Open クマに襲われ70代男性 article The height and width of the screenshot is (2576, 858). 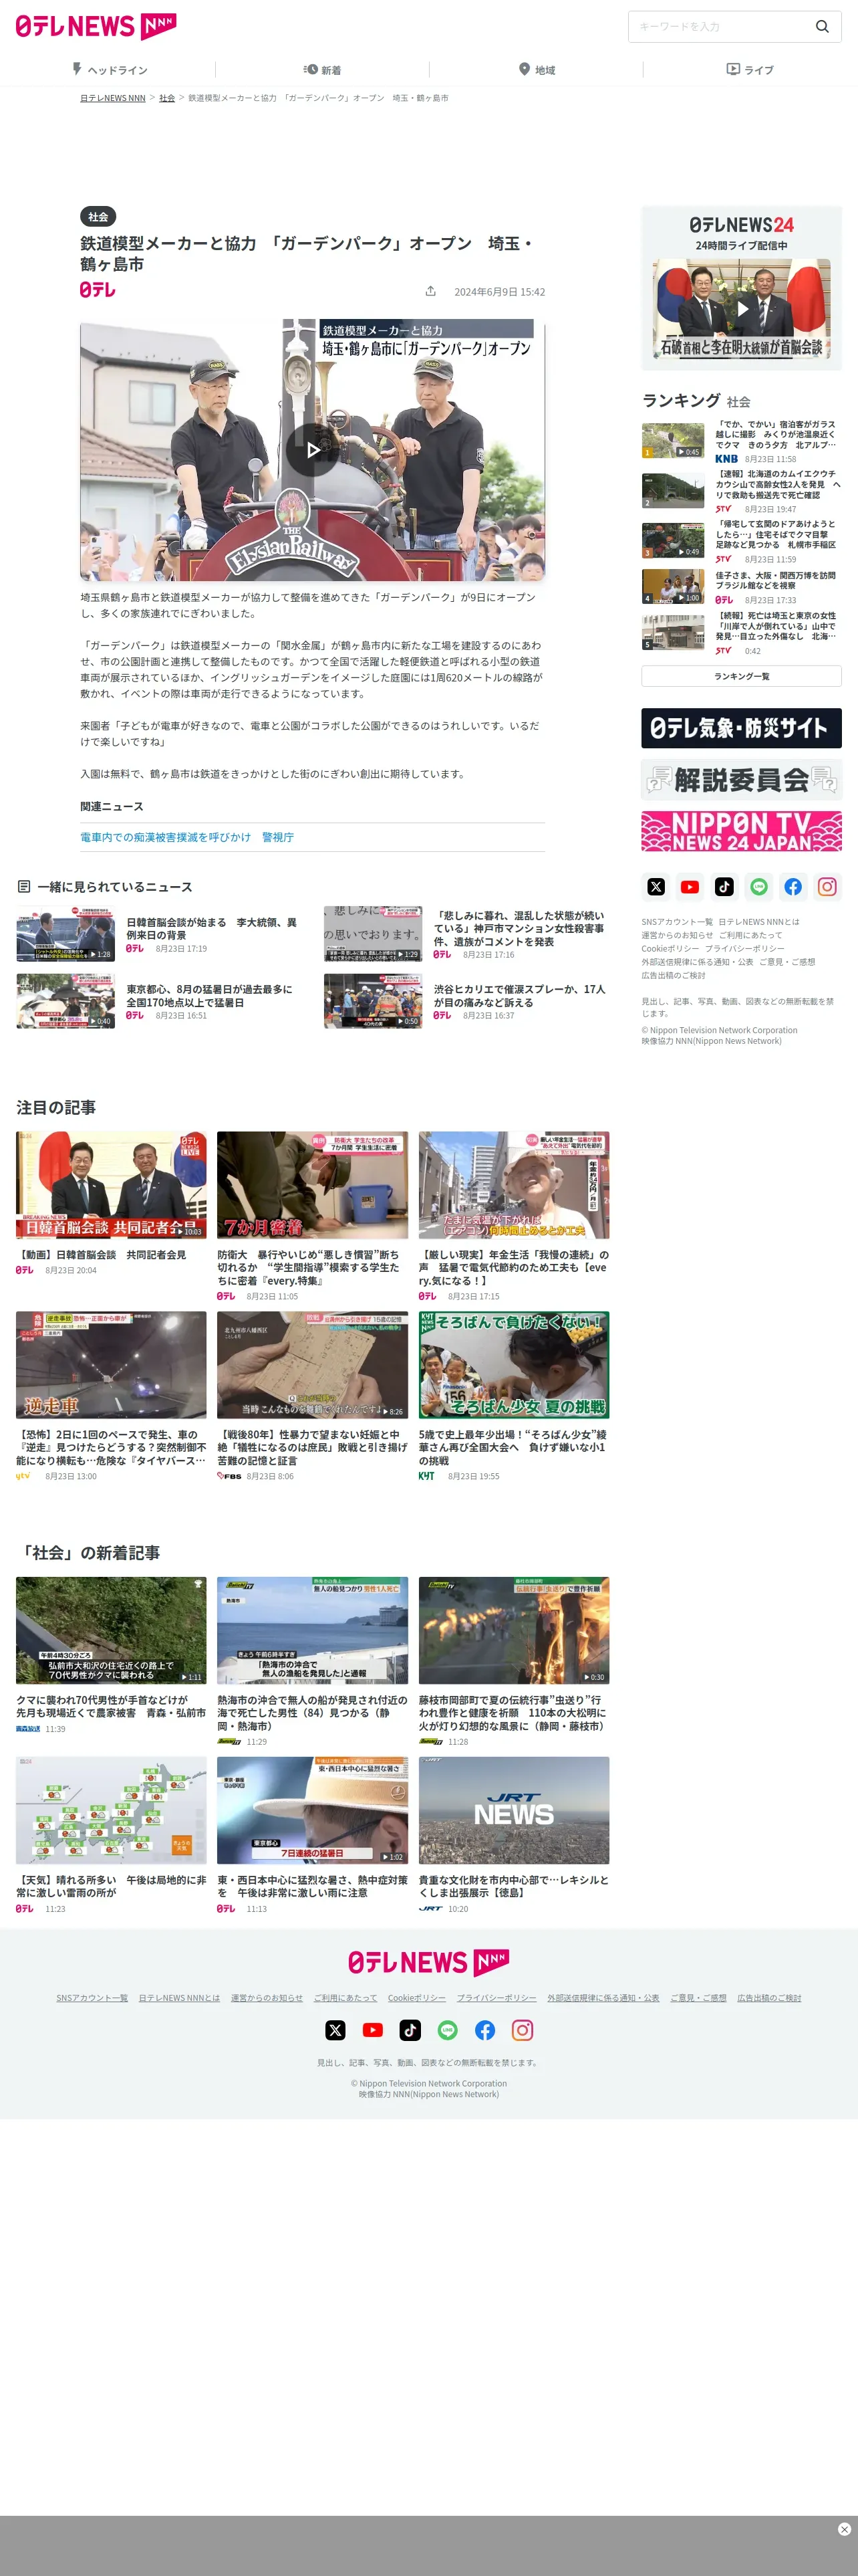(111, 1655)
